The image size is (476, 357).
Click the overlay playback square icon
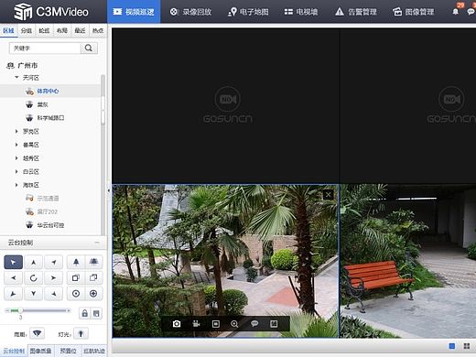216,324
